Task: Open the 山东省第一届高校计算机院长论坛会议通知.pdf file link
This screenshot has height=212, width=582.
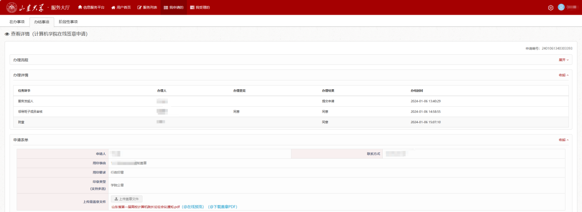Action: 145,207
